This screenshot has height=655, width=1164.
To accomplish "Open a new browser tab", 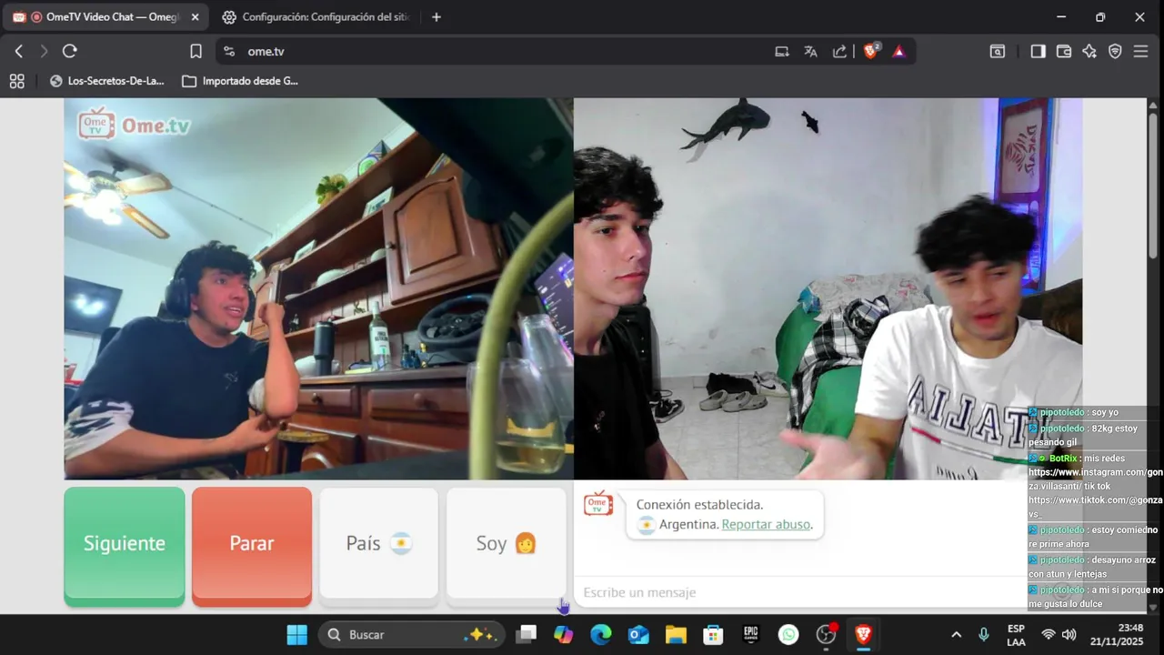I will coord(436,17).
